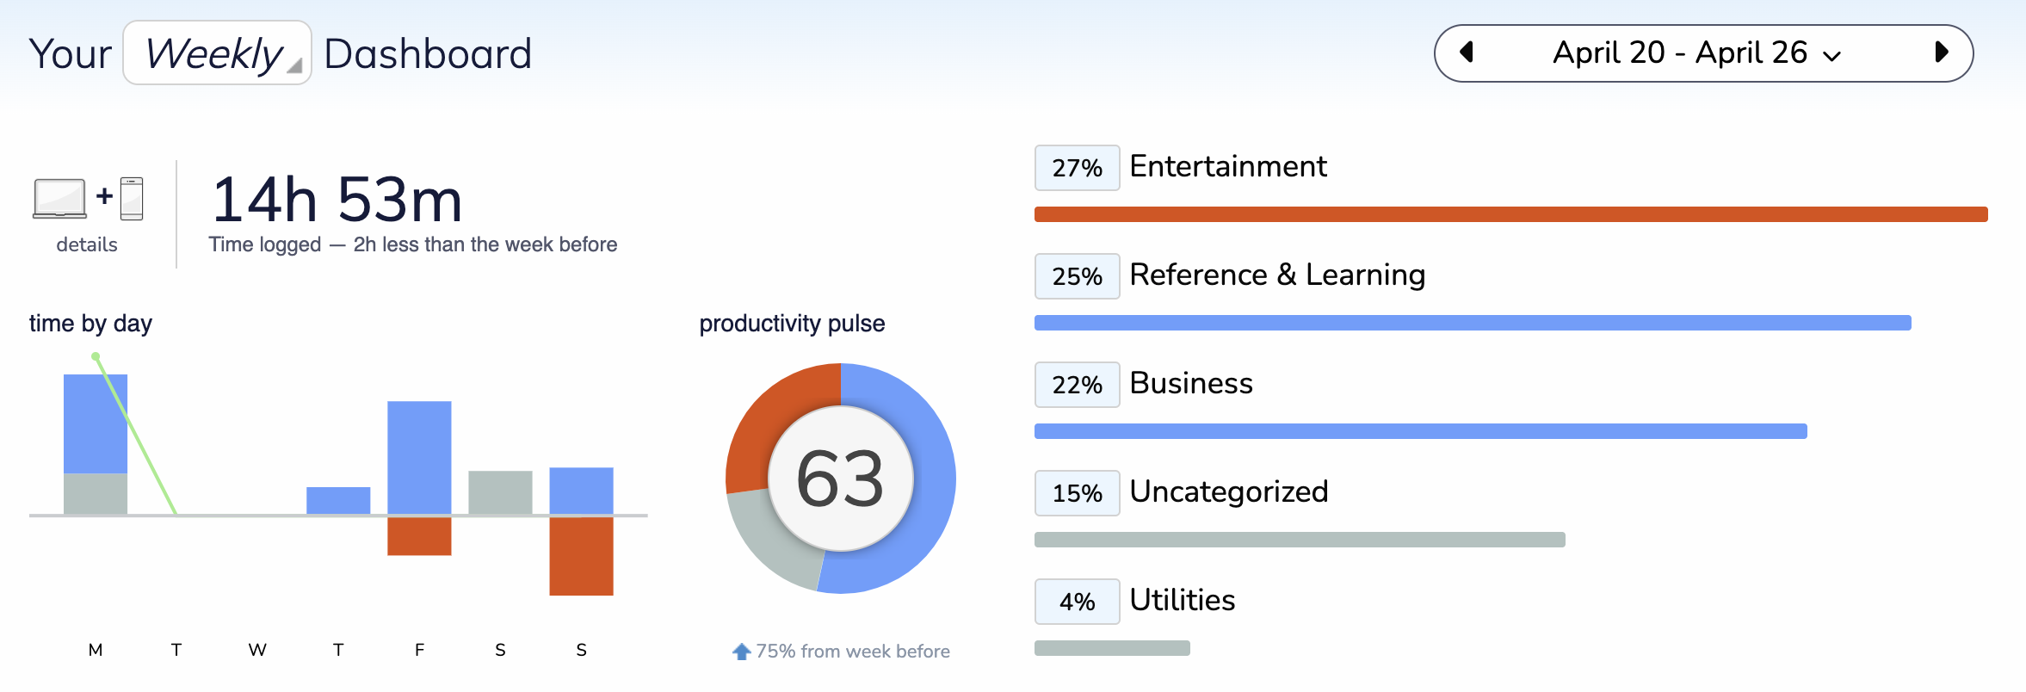
Task: Open the Reference & Learning category
Action: tap(1277, 275)
